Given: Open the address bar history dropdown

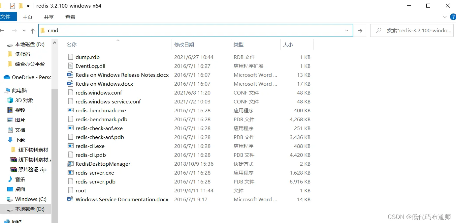Looking at the screenshot, I should (x=347, y=30).
